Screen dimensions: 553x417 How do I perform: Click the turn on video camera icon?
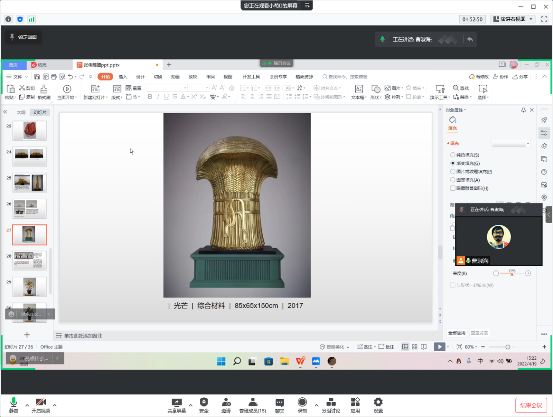pyautogui.click(x=41, y=402)
